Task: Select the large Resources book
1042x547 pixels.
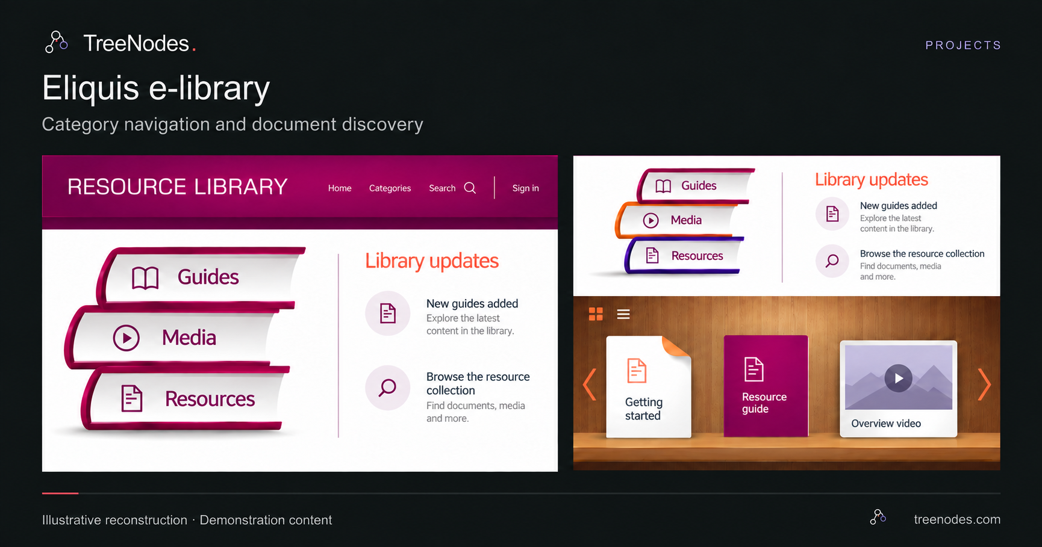Action: 186,398
